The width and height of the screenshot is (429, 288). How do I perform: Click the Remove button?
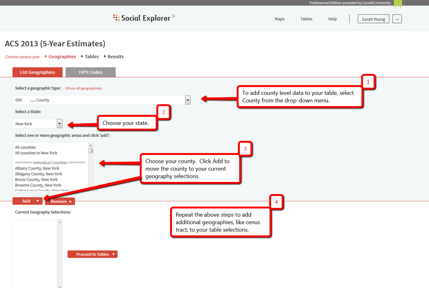click(60, 201)
